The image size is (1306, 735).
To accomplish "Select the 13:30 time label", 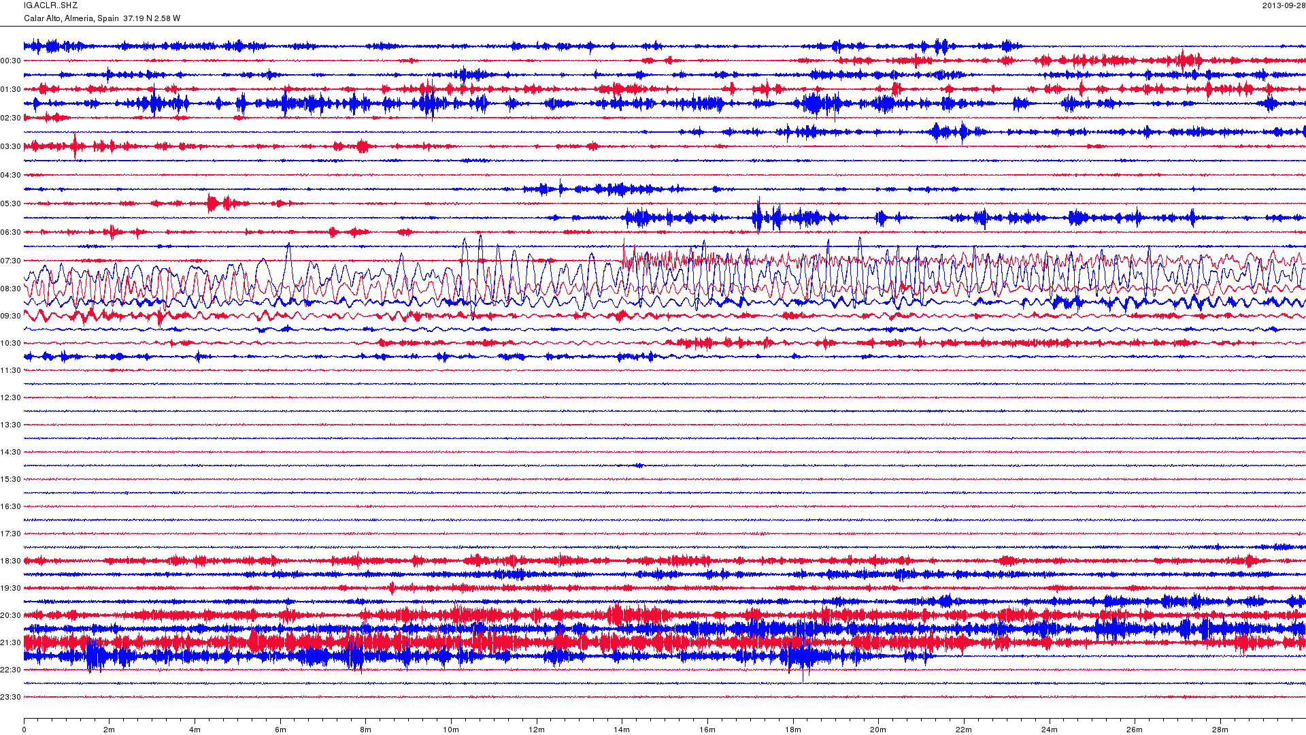I will [x=11, y=425].
